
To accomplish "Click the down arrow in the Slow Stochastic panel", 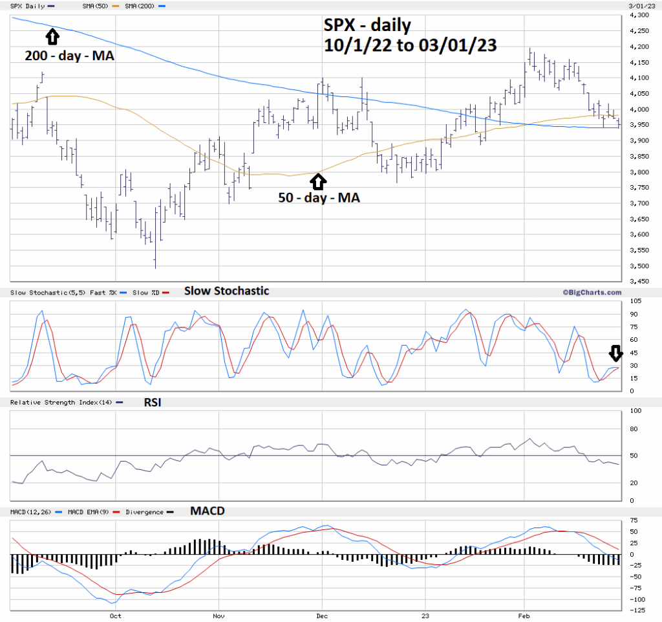I will pos(615,353).
